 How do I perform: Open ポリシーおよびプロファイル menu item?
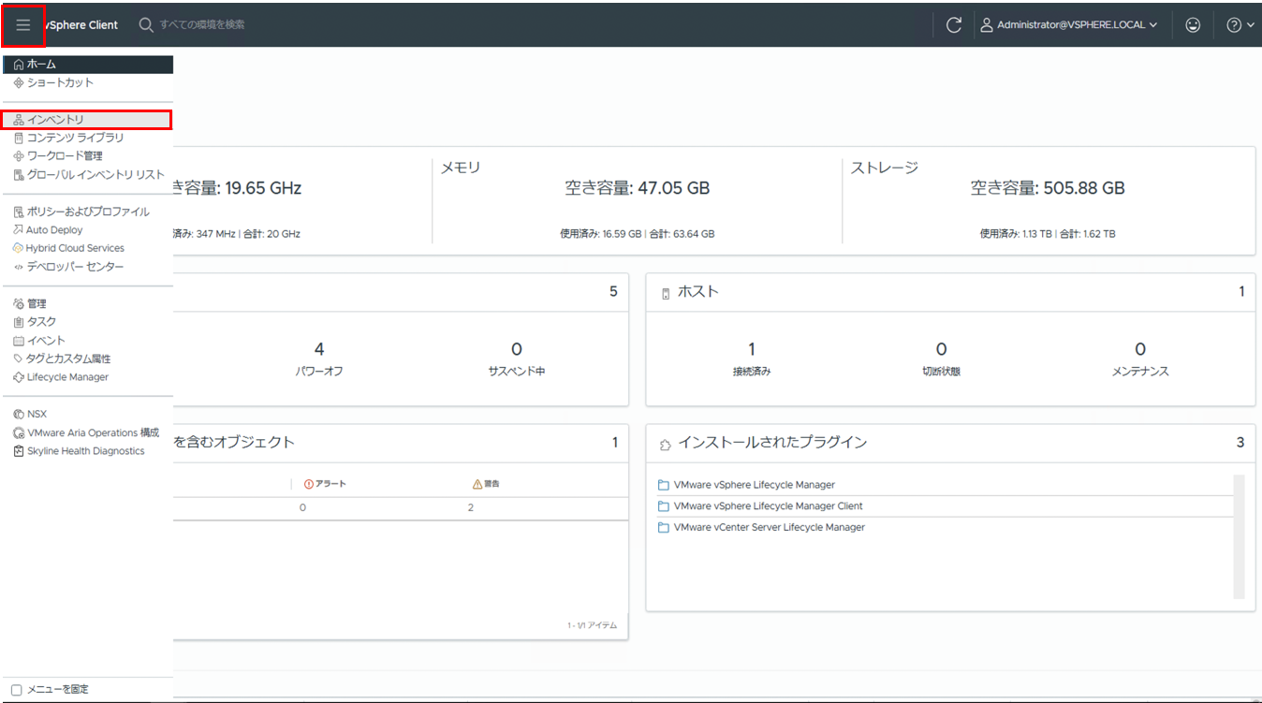click(87, 212)
